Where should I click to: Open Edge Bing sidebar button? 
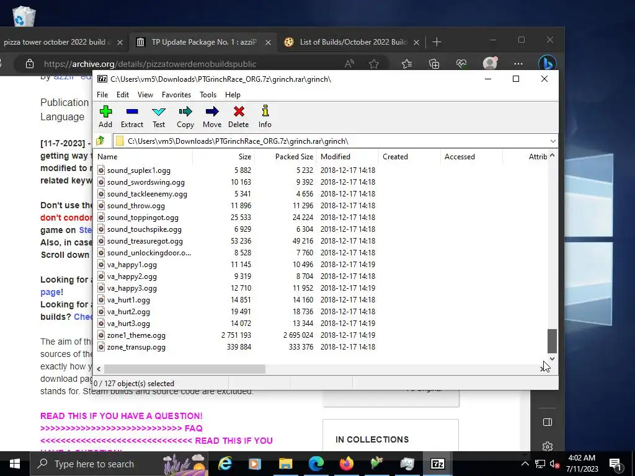[x=547, y=64]
